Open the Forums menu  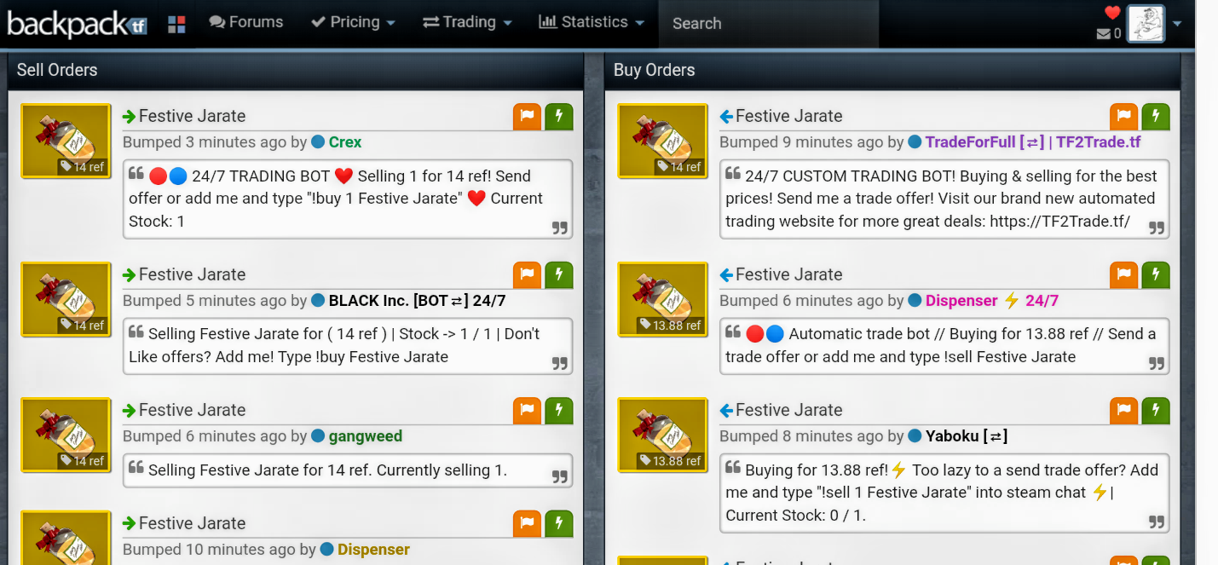tap(246, 22)
